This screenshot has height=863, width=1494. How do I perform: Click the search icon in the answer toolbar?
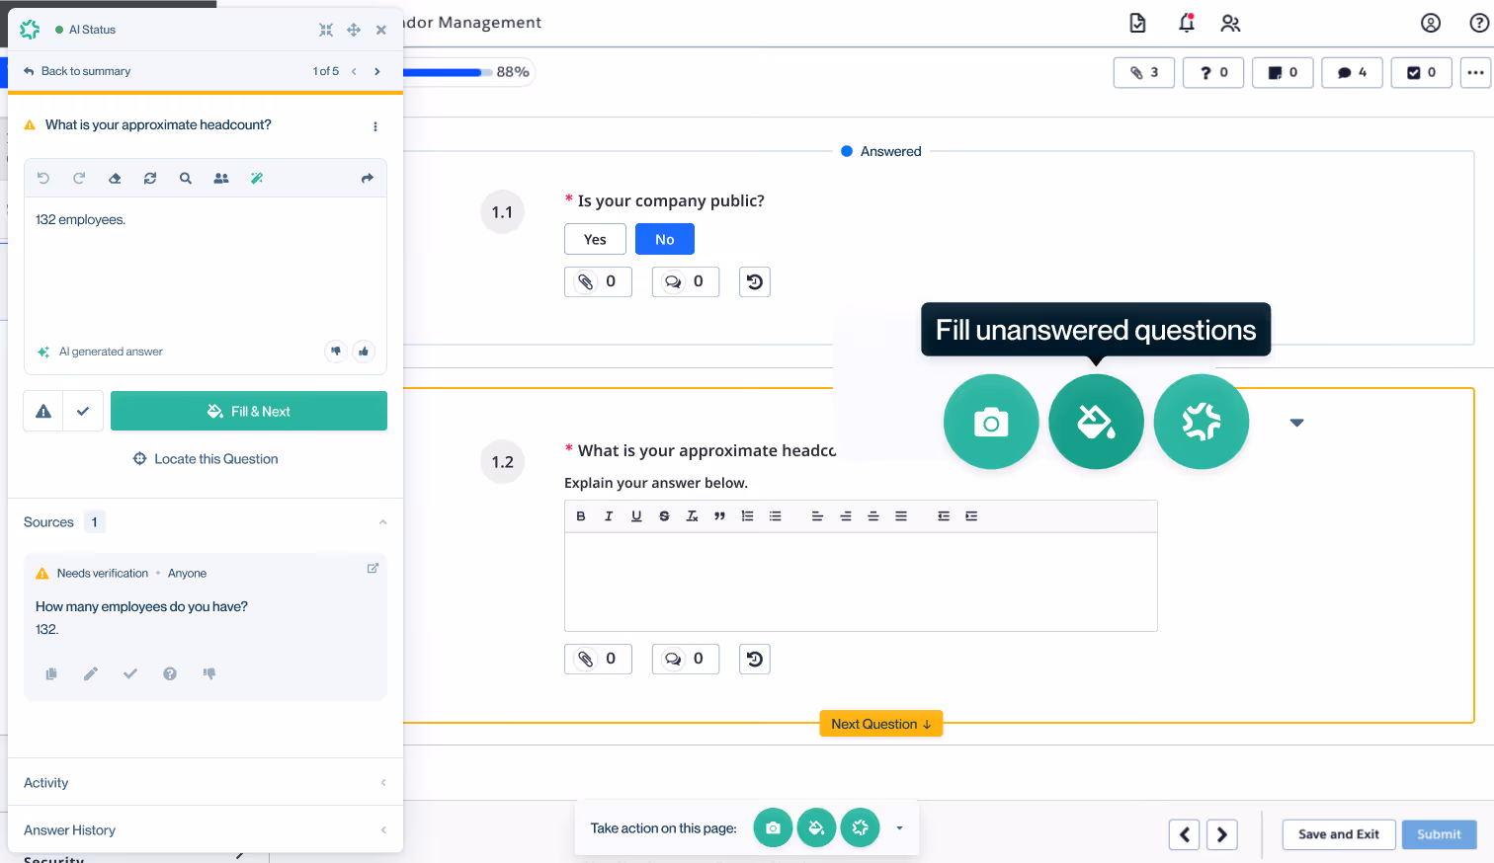(186, 179)
